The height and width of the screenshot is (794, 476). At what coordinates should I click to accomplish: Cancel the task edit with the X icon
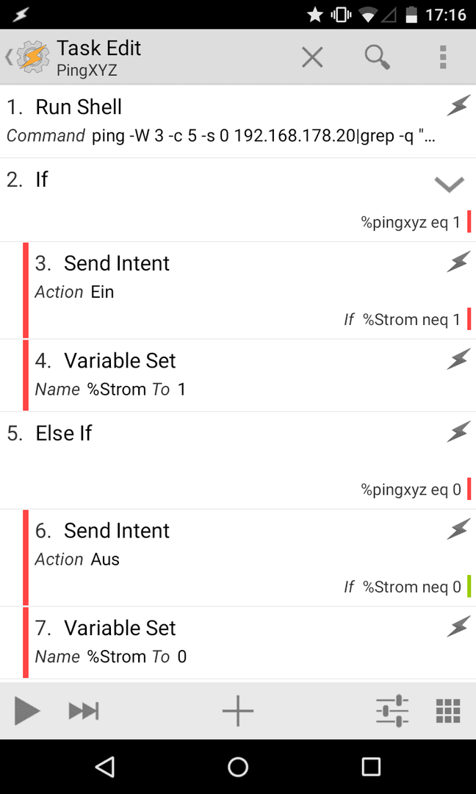[312, 57]
